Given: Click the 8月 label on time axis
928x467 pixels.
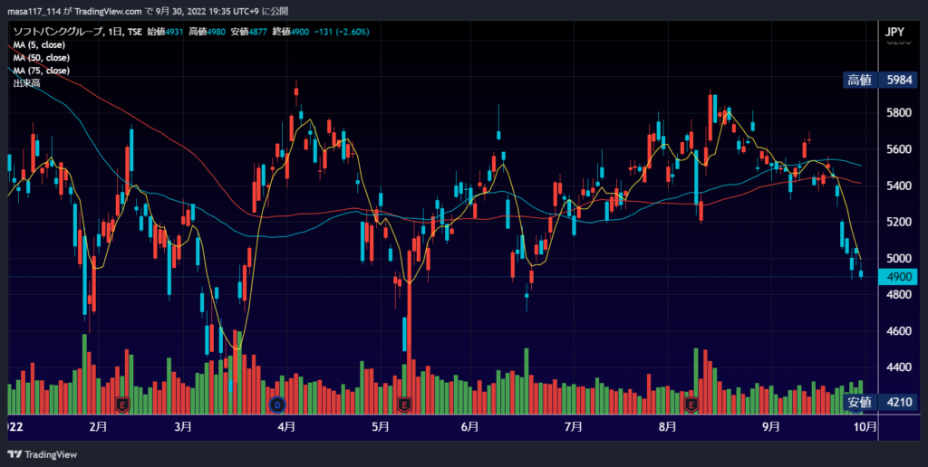Looking at the screenshot, I should [x=667, y=427].
